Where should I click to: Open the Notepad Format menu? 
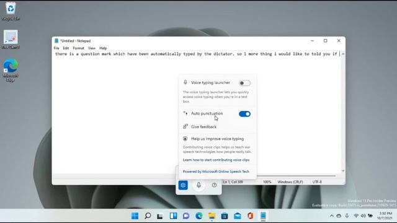tap(79, 48)
